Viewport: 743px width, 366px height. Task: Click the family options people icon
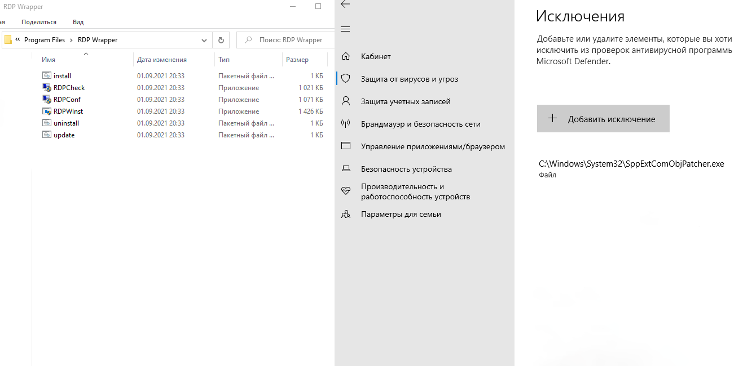click(x=346, y=214)
